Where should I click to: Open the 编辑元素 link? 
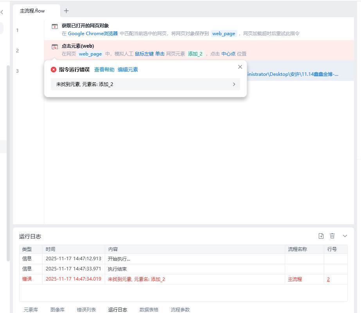(x=128, y=70)
